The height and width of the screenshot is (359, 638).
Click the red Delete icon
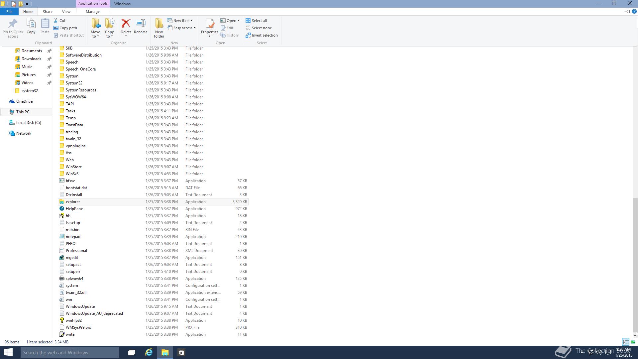(x=126, y=23)
